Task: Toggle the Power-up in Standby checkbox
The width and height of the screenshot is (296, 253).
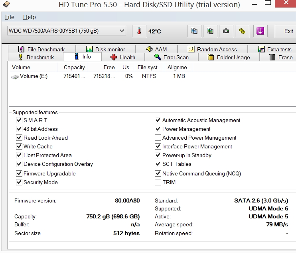Action: 158,155
